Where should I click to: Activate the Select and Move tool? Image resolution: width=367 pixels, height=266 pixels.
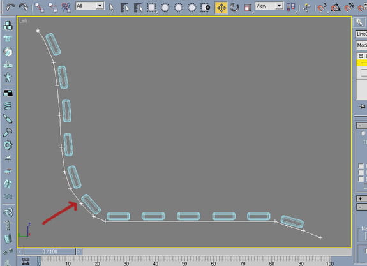pyautogui.click(x=221, y=8)
